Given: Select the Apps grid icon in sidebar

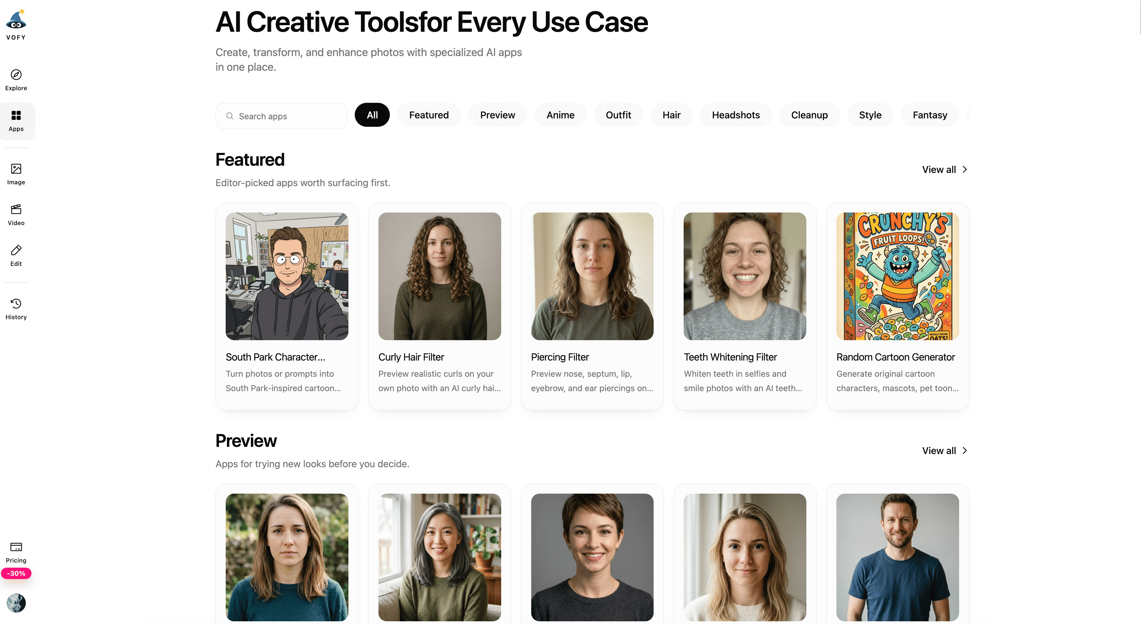Looking at the screenshot, I should (x=16, y=115).
